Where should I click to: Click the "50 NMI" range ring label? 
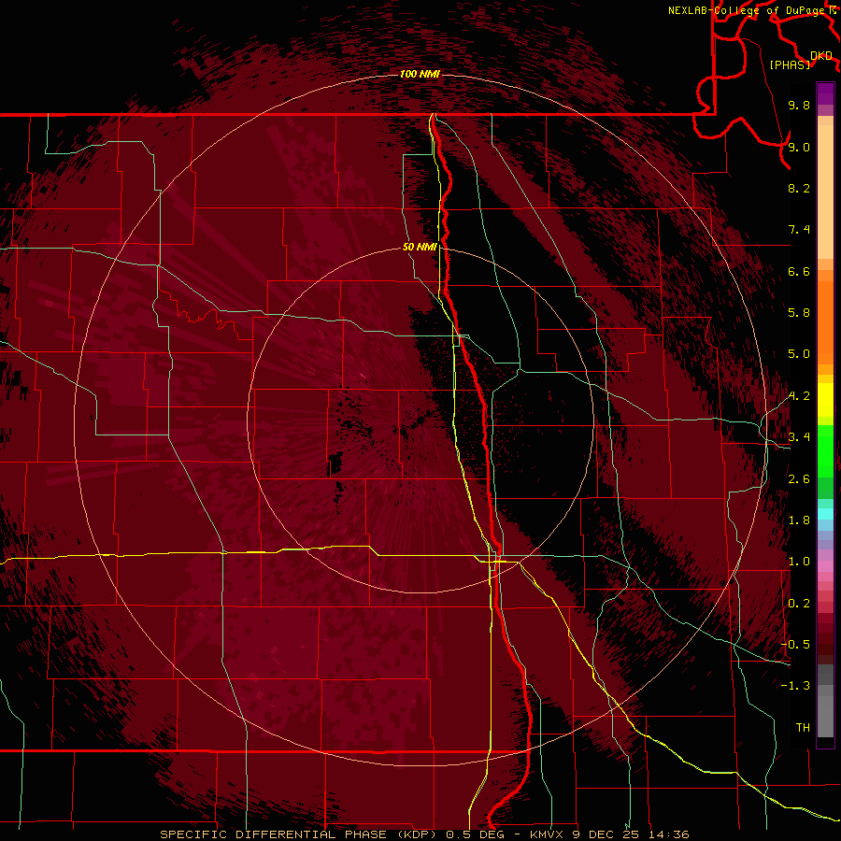[420, 247]
